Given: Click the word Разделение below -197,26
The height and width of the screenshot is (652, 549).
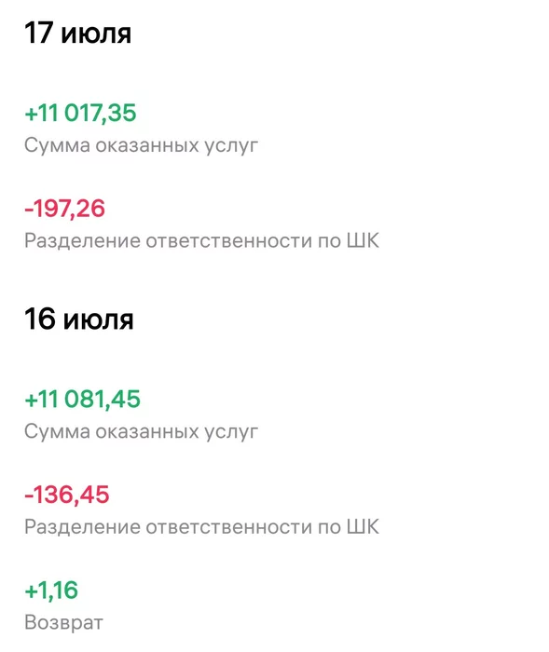Looking at the screenshot, I should point(82,241).
